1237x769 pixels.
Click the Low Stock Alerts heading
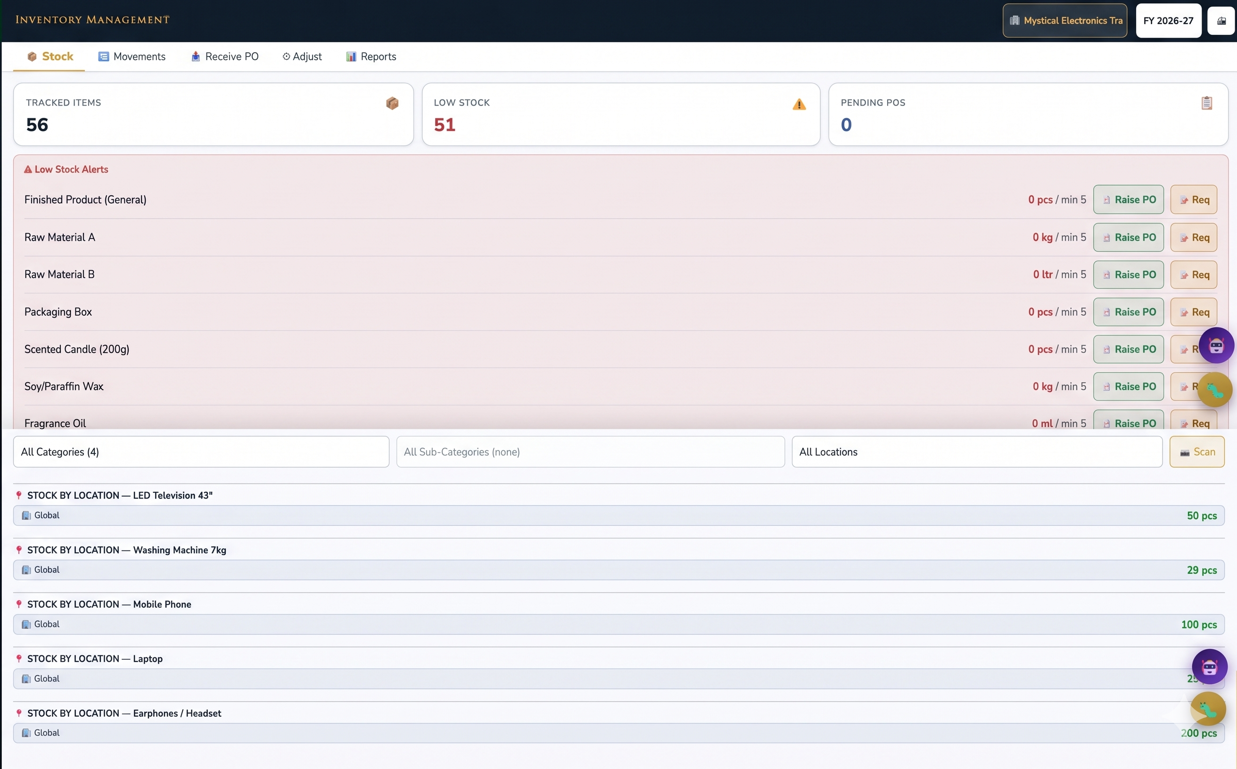[x=66, y=169]
